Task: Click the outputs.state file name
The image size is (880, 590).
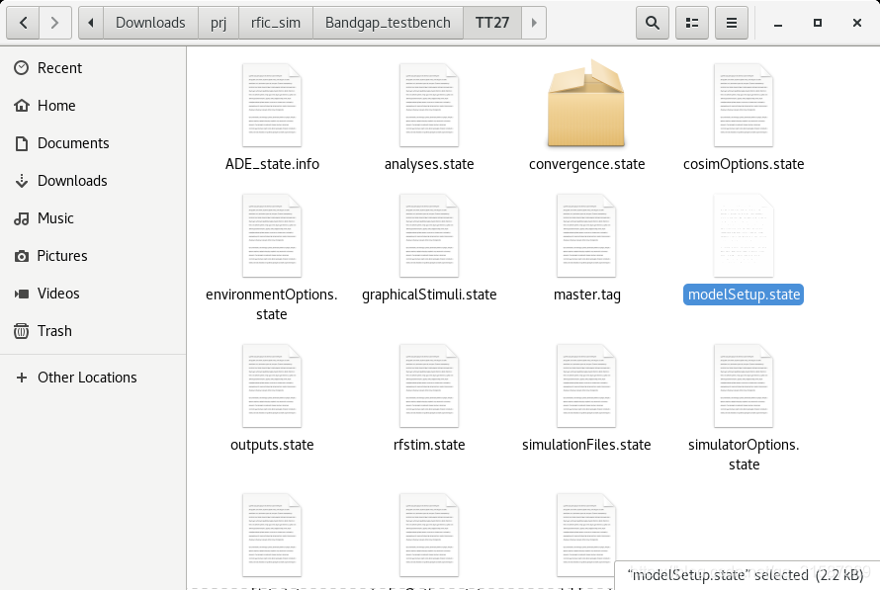Action: [x=272, y=446]
